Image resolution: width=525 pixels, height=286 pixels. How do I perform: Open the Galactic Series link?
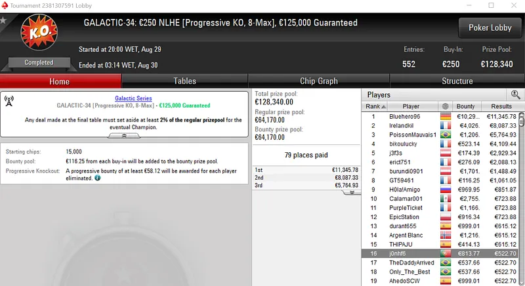pyautogui.click(x=133, y=98)
